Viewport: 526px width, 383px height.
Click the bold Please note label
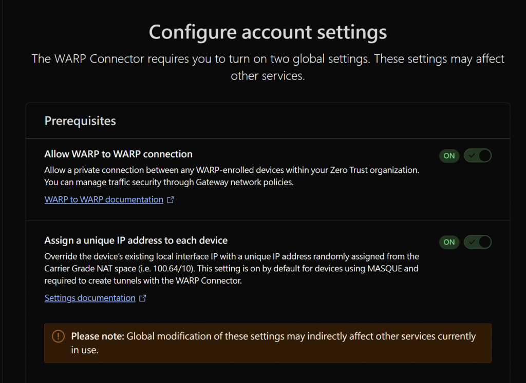[x=98, y=336]
